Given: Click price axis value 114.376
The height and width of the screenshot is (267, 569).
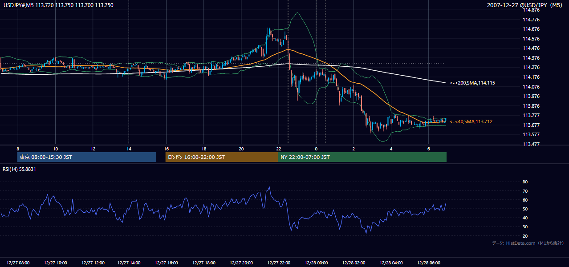Looking at the screenshot, I should pyautogui.click(x=532, y=58).
